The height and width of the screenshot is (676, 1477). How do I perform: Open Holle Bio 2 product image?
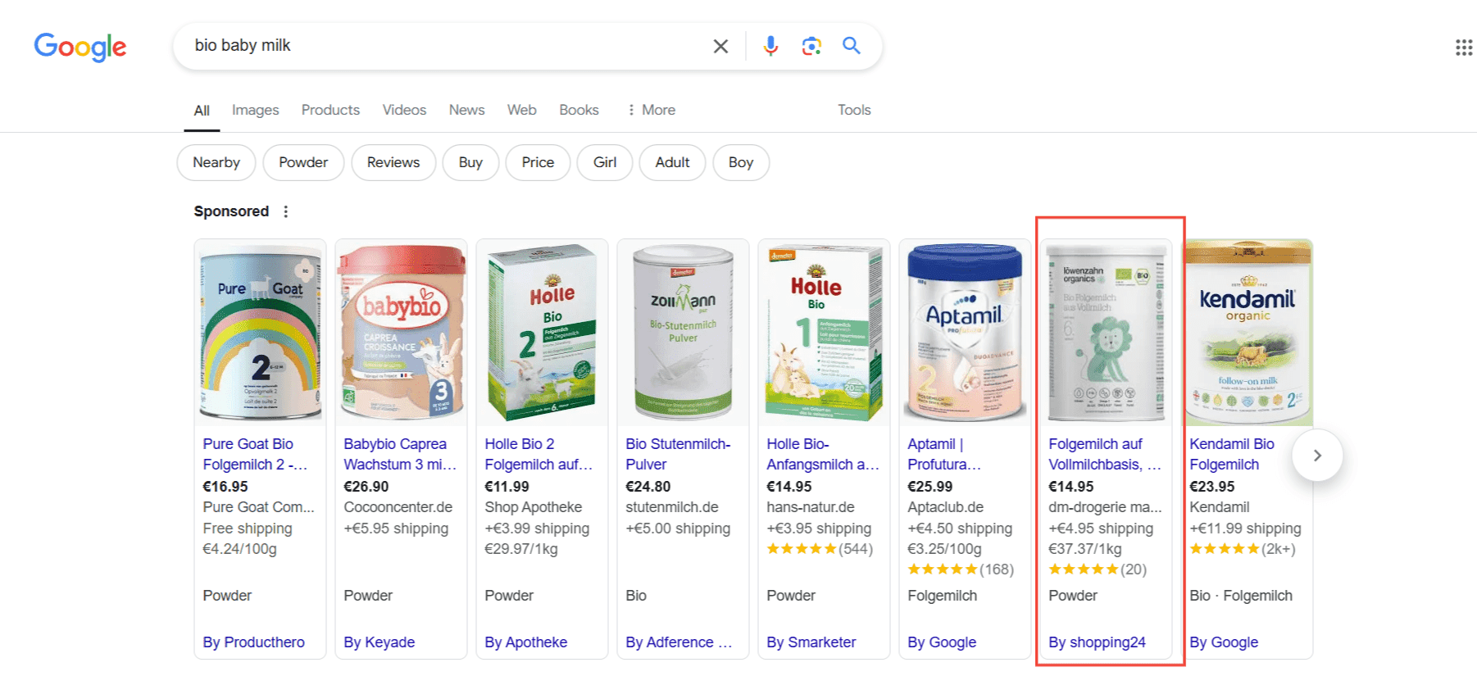542,333
